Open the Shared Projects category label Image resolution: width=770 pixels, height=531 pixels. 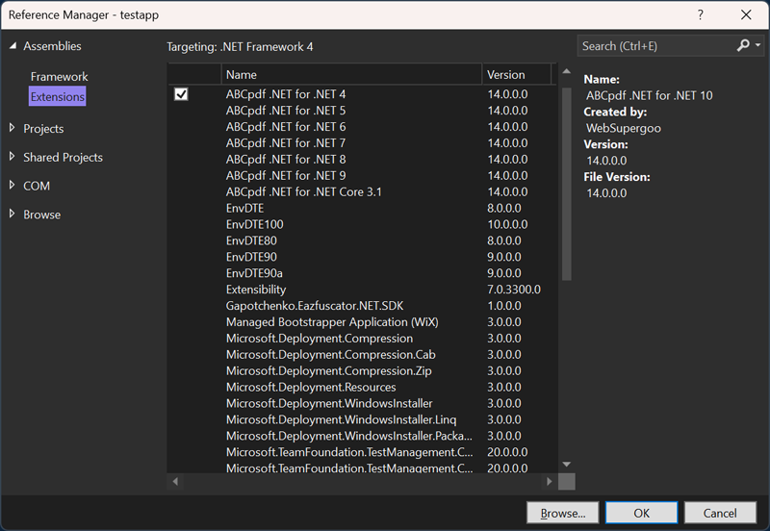click(x=63, y=157)
